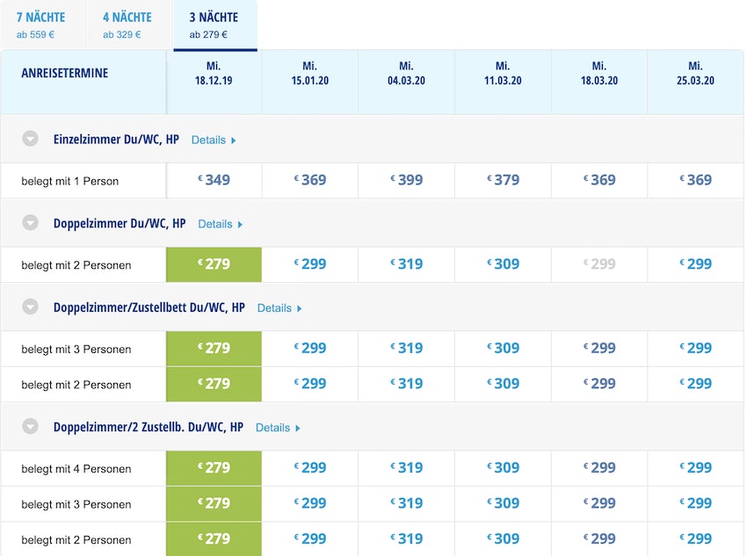Choose €299 for 4 Personen on 25.03.20
Image resolution: width=747 pixels, height=556 pixels.
pos(695,468)
